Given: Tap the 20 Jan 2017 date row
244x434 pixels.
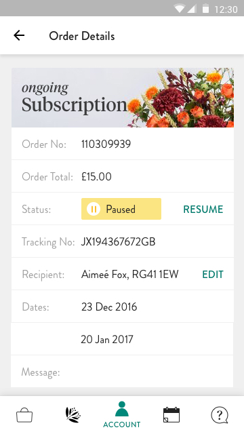Looking at the screenshot, I should tap(123, 339).
